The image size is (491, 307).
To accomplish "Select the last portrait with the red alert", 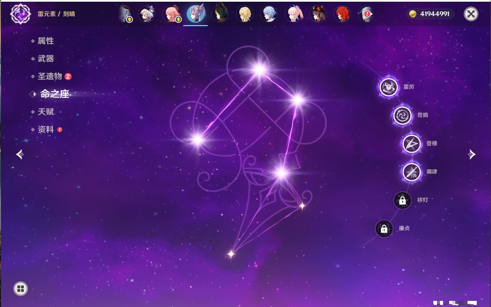I will click(x=366, y=14).
